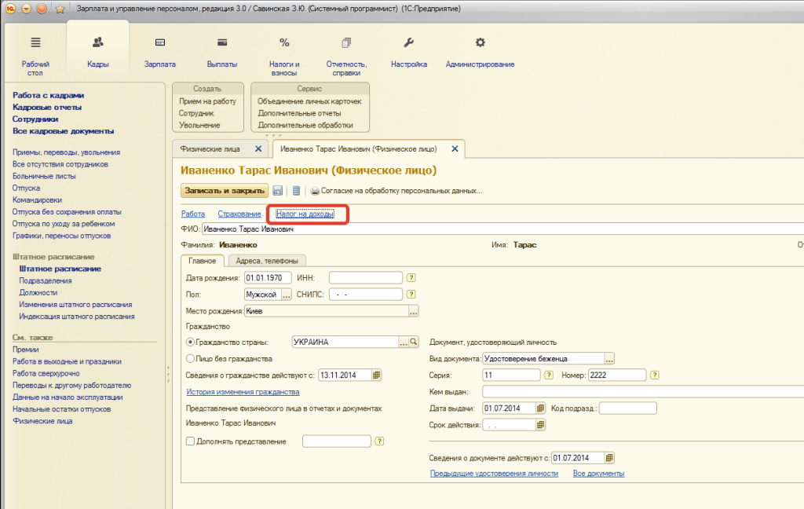Open the Налог на доходы link

(305, 214)
